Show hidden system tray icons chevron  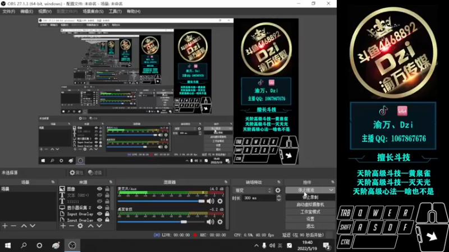click(256, 245)
